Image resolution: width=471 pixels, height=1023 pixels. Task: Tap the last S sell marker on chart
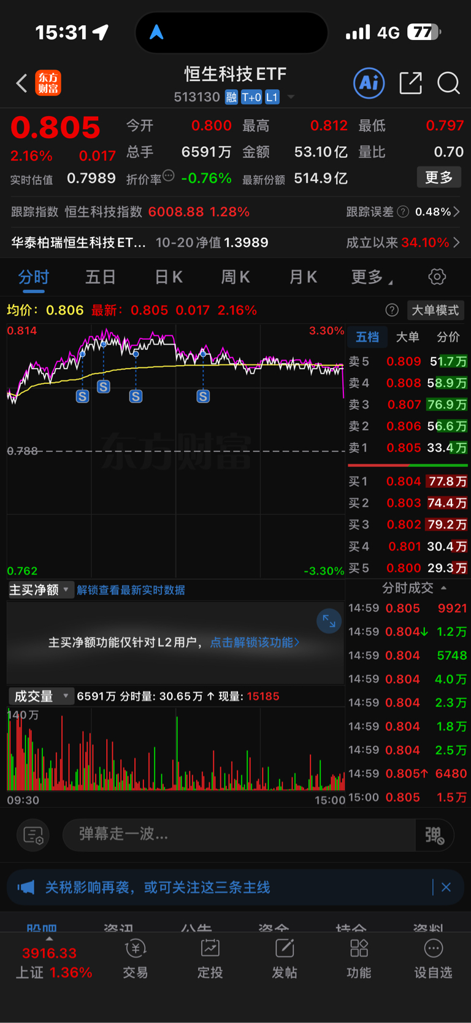pos(203,396)
